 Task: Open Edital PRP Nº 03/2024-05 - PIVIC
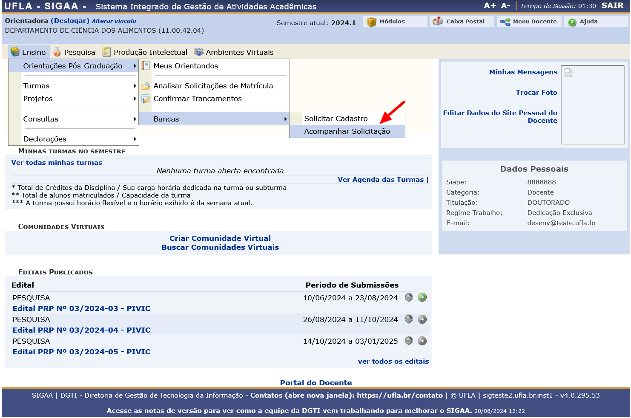tap(81, 352)
